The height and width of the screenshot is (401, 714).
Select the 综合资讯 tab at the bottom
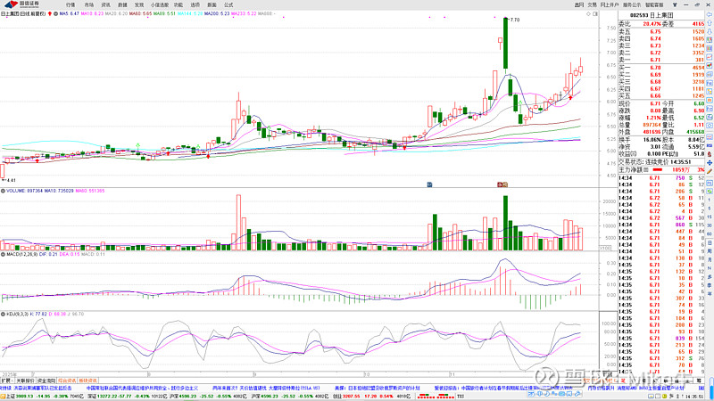(x=67, y=381)
